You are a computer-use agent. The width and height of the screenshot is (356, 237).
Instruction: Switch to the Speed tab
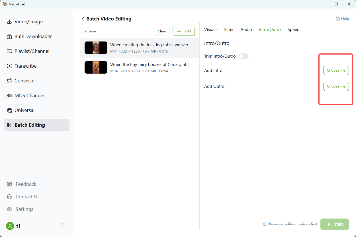tap(293, 30)
